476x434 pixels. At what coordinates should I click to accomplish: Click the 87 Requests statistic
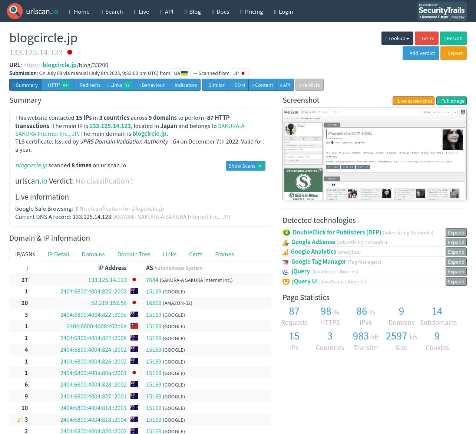pos(294,316)
